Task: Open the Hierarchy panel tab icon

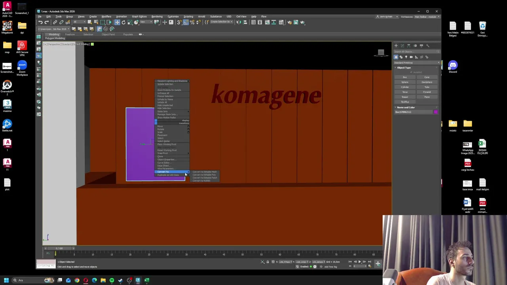Action: (409, 46)
